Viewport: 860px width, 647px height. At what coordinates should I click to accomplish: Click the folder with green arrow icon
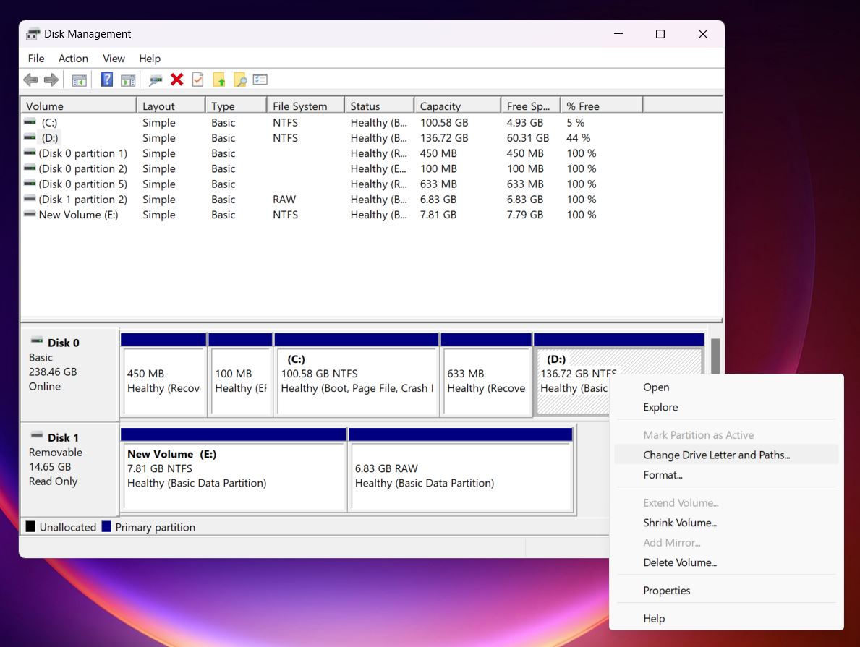219,80
